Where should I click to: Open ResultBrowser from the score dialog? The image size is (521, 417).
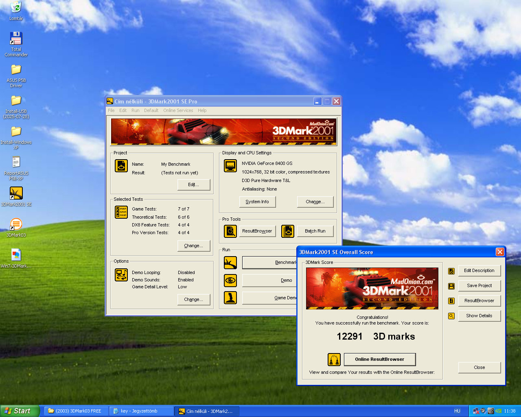tap(479, 301)
